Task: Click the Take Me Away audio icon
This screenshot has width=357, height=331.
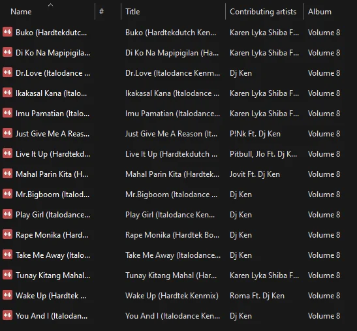Action: tap(8, 255)
